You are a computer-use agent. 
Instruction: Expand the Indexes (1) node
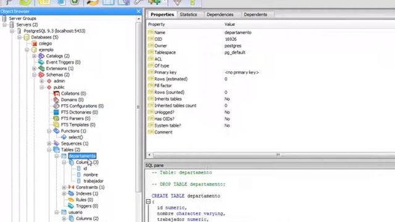(64, 194)
